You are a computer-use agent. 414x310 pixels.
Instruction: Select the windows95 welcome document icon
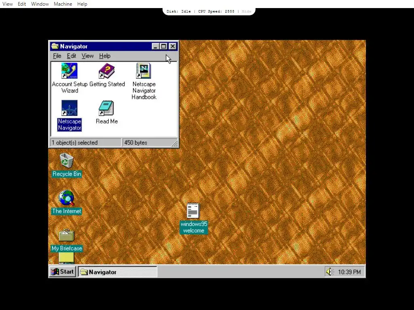(193, 210)
